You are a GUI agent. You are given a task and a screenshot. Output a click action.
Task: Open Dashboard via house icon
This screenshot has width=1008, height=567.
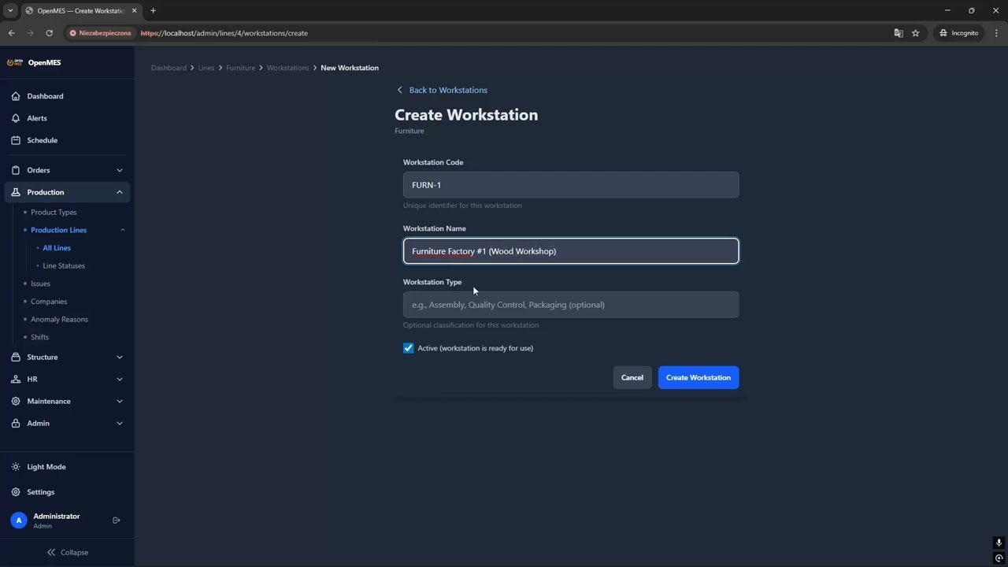tap(16, 96)
